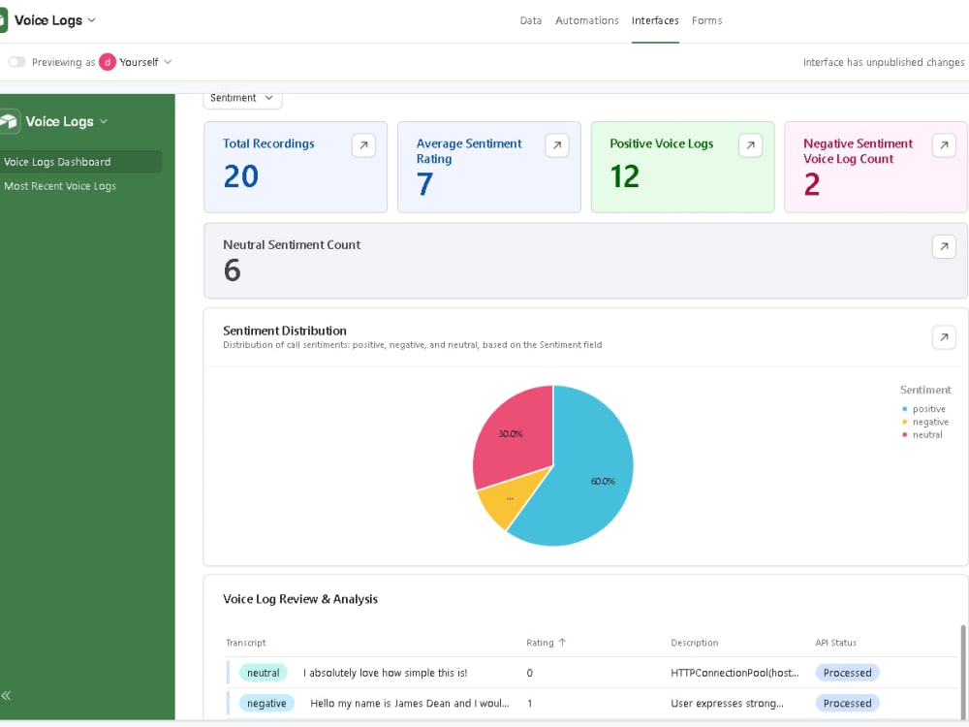This screenshot has height=727, width=969.
Task: Click the Transcript column header
Action: (246, 643)
